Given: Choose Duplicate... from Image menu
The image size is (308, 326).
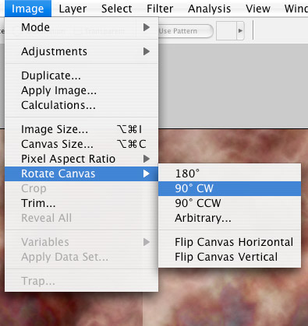Looking at the screenshot, I should pos(81,75).
